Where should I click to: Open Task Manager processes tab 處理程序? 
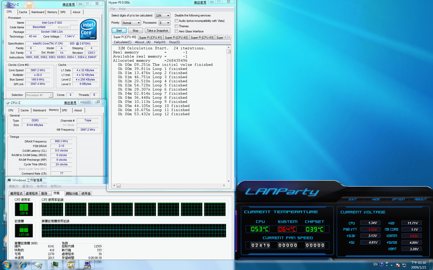(x=32, y=194)
